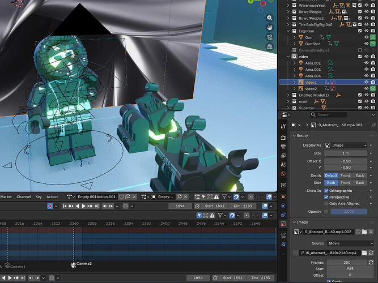
Task: Jump to end frame in upper timeline
Action: [96, 206]
